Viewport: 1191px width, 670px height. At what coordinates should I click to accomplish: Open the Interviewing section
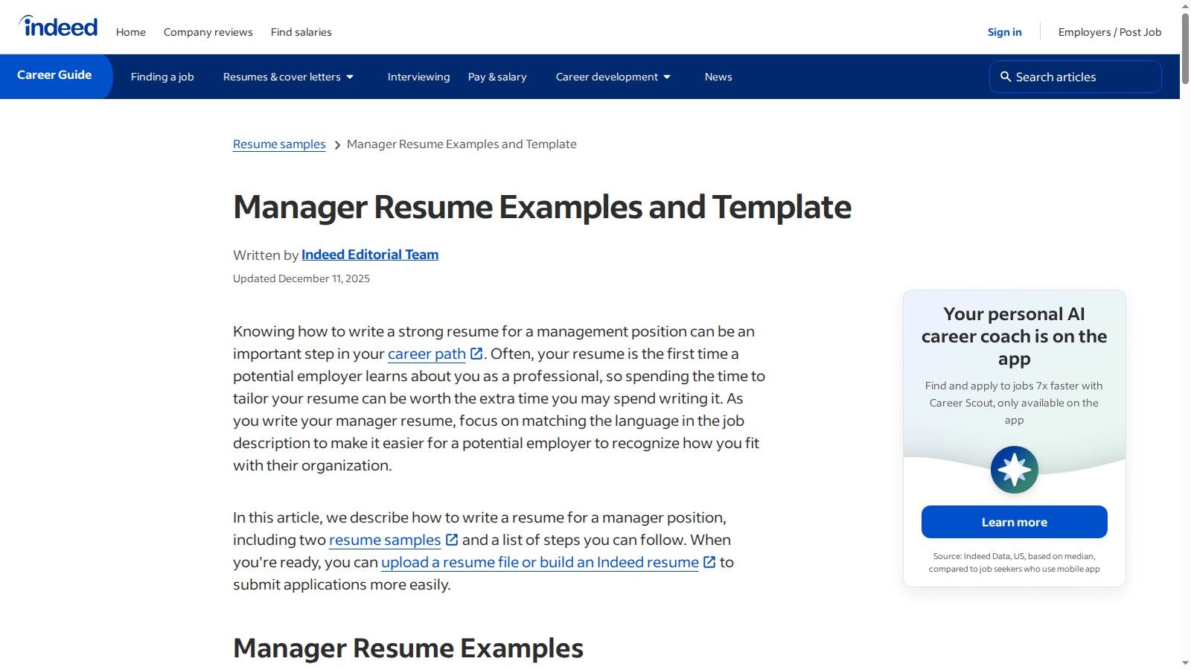tap(418, 77)
